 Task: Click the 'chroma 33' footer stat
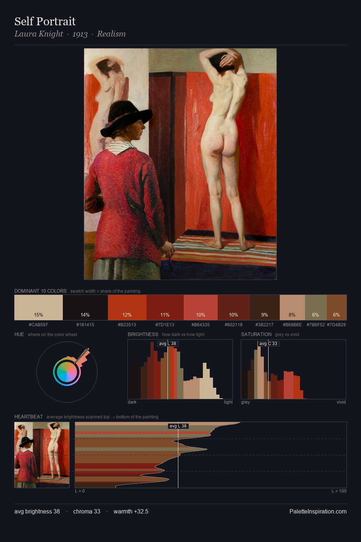pyautogui.click(x=87, y=511)
